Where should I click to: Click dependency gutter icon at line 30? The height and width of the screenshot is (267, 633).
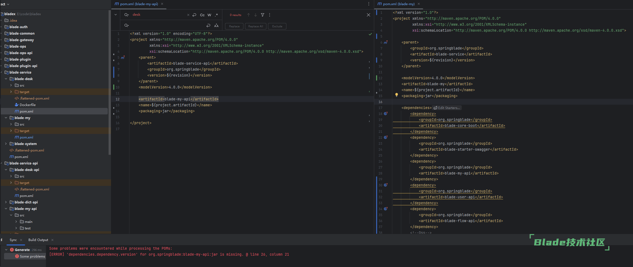(x=386, y=185)
